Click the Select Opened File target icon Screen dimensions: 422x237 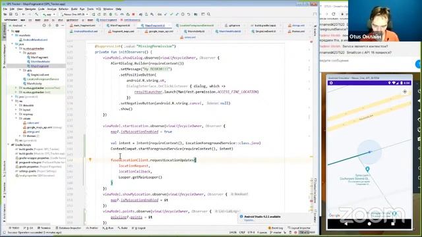coord(44,26)
